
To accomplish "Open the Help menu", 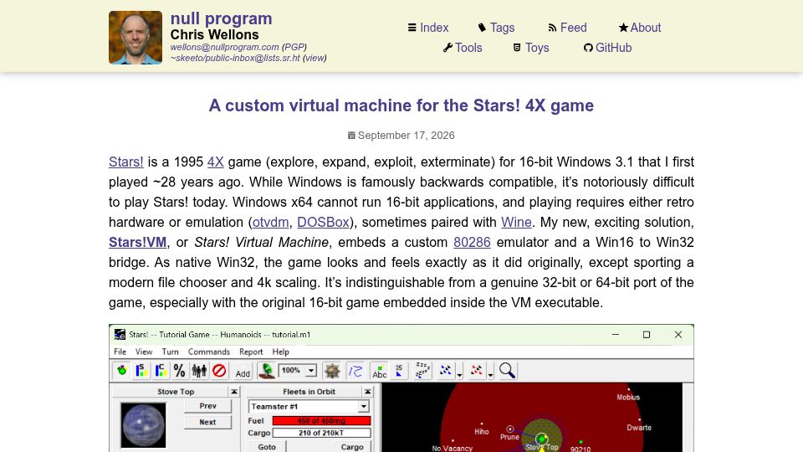I will pyautogui.click(x=281, y=352).
